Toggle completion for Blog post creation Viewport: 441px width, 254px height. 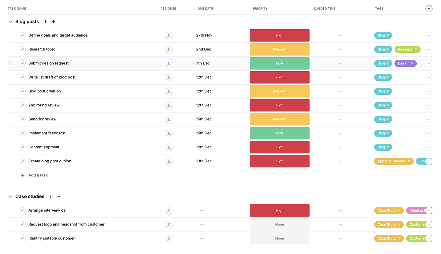(23, 91)
